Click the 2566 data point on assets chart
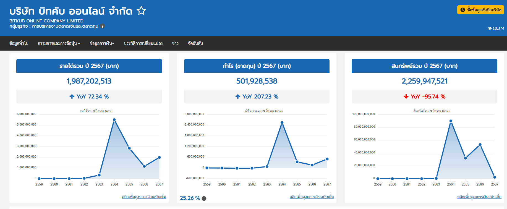 tap(480, 145)
